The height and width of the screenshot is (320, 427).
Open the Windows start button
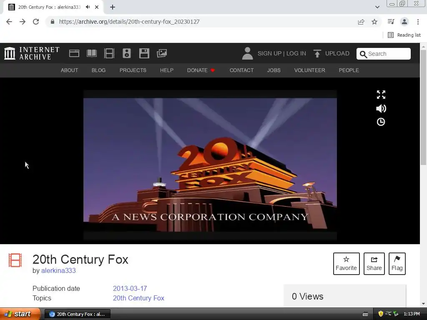pyautogui.click(x=20, y=314)
